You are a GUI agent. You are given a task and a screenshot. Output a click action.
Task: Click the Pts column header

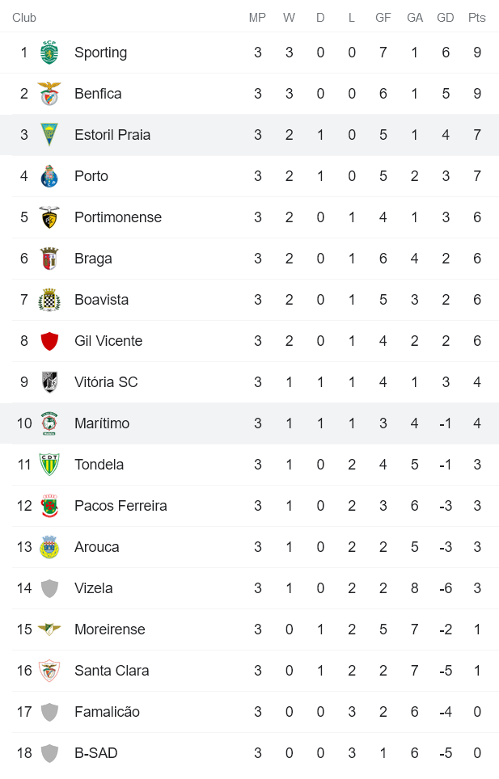[x=477, y=18]
